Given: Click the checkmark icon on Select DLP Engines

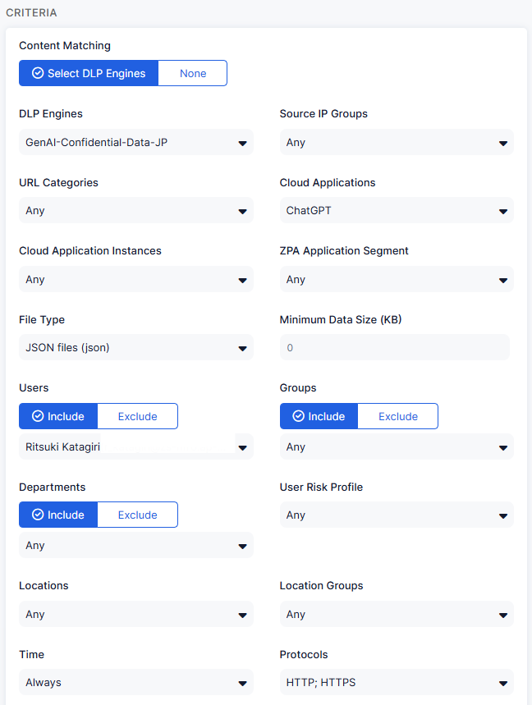Looking at the screenshot, I should click(38, 73).
